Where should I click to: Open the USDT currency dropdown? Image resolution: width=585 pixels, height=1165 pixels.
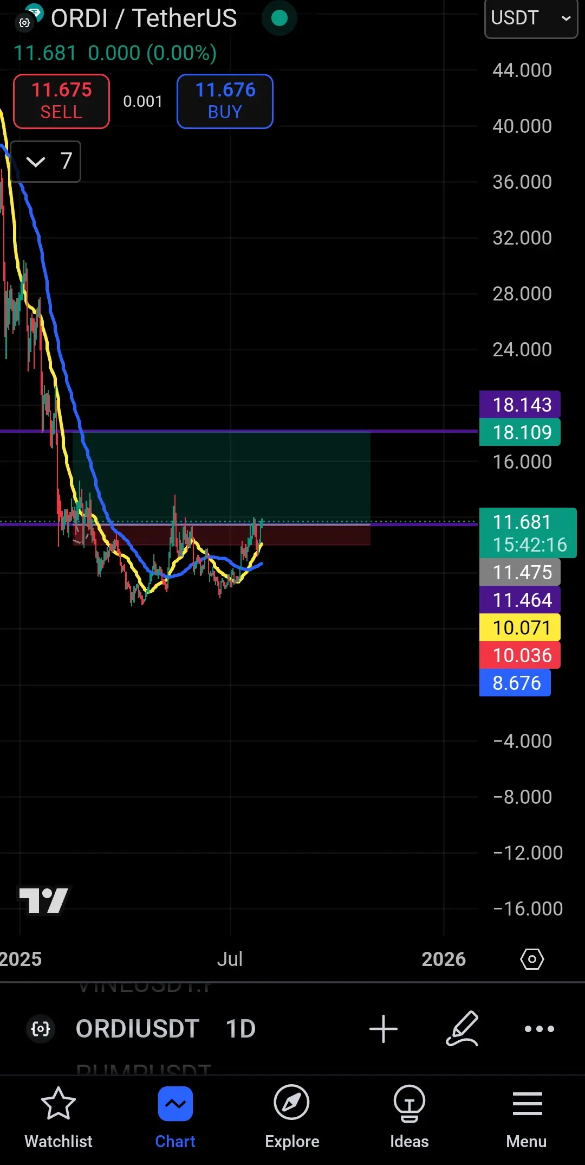[531, 18]
